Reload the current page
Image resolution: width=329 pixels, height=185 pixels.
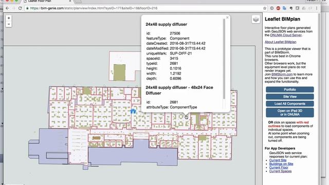tap(20, 8)
